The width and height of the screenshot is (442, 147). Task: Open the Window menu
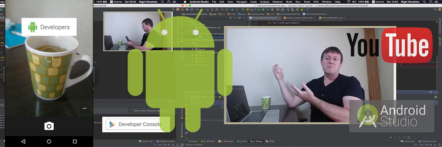(x=326, y=2)
